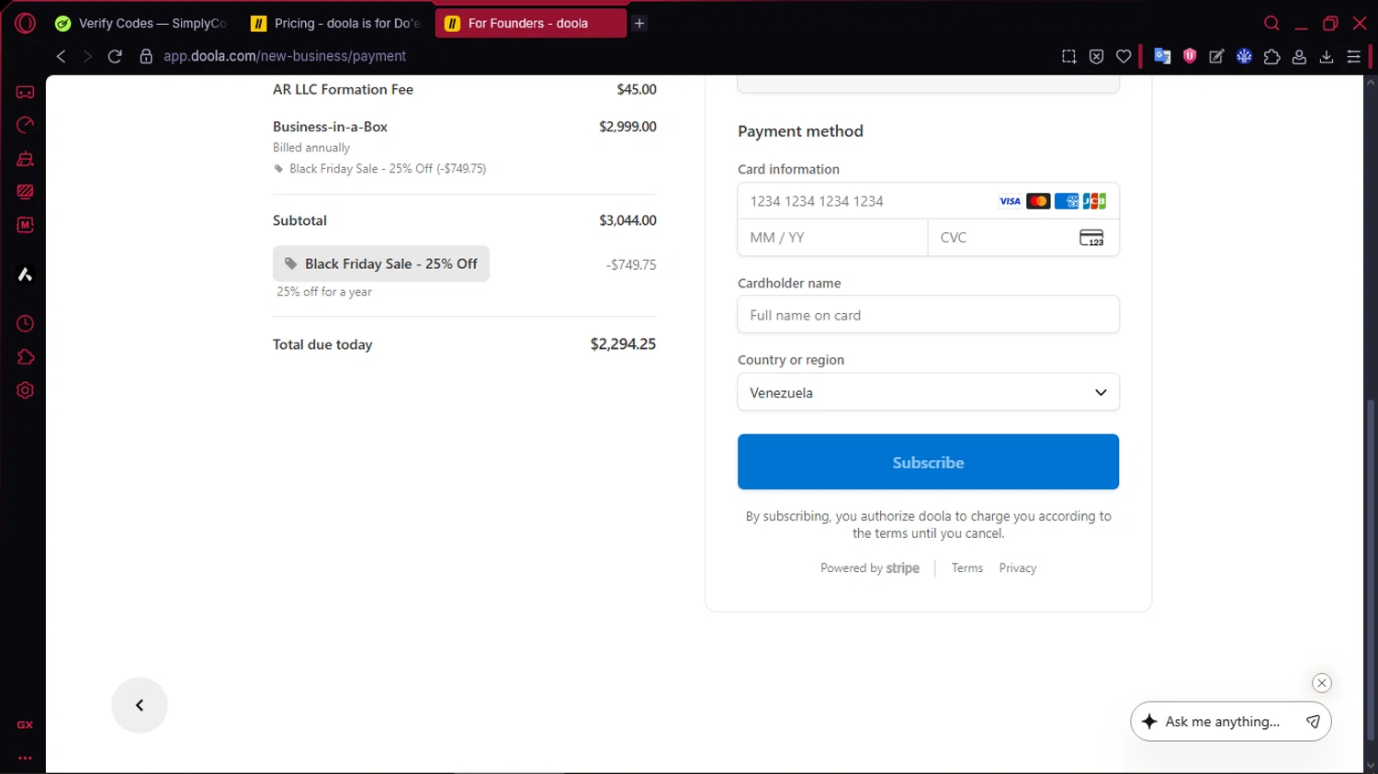
Task: Open the GX Control speedometer sidebar icon
Action: click(25, 125)
